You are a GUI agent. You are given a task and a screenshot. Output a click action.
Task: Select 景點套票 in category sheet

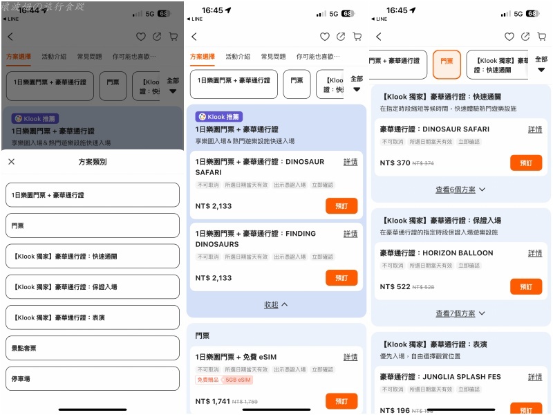pos(93,349)
